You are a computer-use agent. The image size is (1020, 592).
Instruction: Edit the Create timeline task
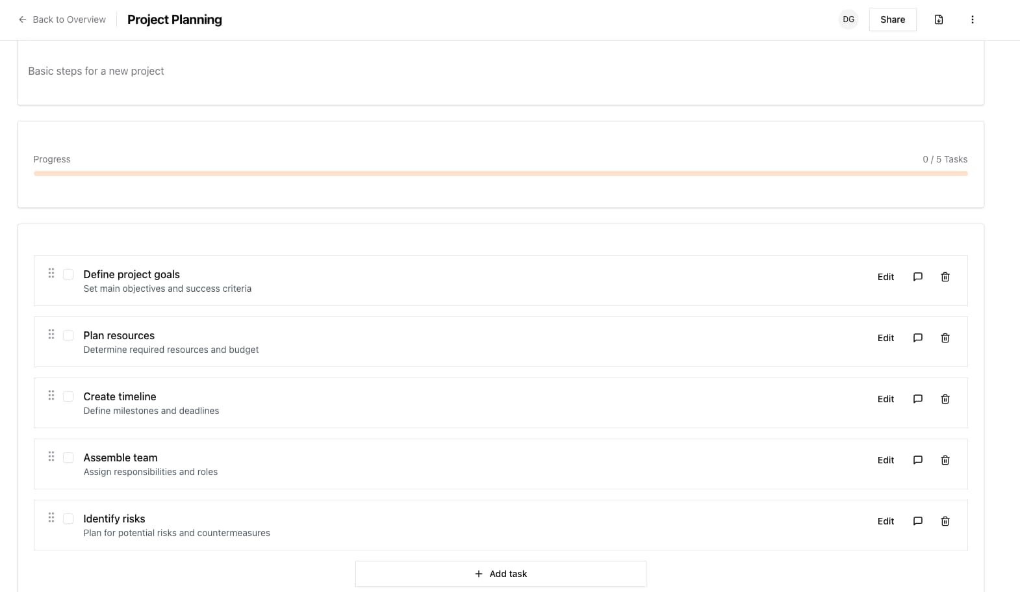pyautogui.click(x=886, y=399)
